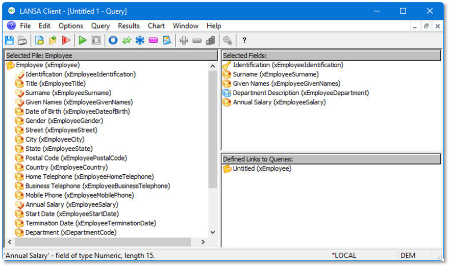Select the Title (xEmployeeTitle) field
The image size is (450, 267).
click(56, 84)
